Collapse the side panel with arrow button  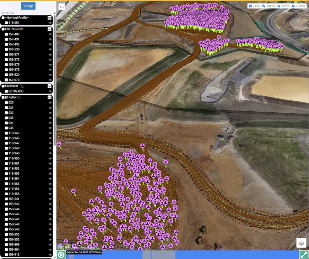[62, 7]
